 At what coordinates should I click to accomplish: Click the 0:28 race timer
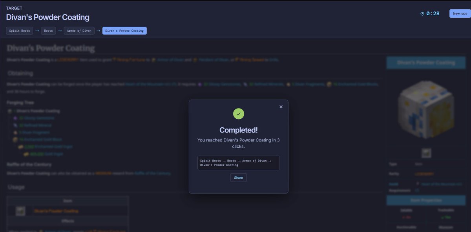[433, 14]
